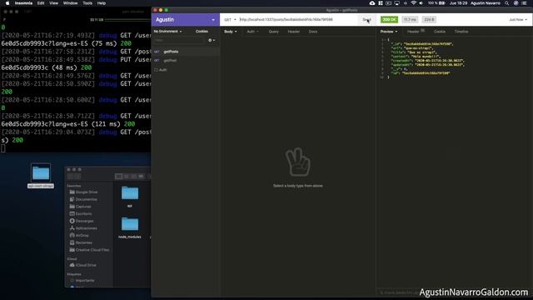The width and height of the screenshot is (533, 300).
Task: Click the AirPlay display menu bar icon
Action: 396,3
